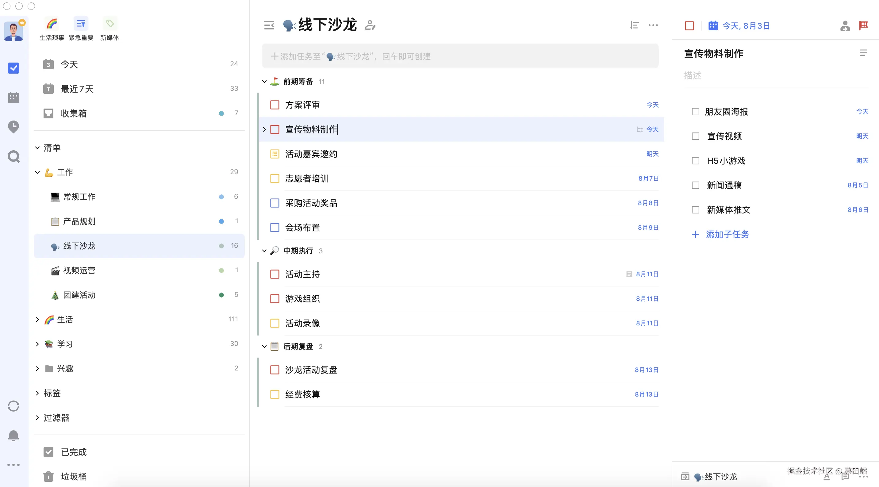Switch to the 团建活动 list
The height and width of the screenshot is (487, 879).
(x=79, y=295)
